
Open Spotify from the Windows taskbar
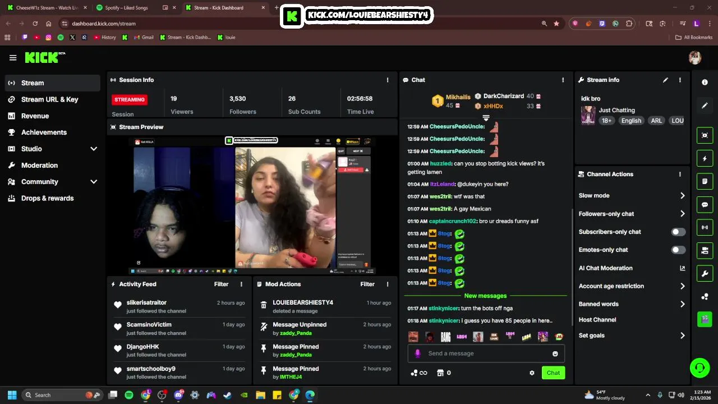(x=129, y=395)
